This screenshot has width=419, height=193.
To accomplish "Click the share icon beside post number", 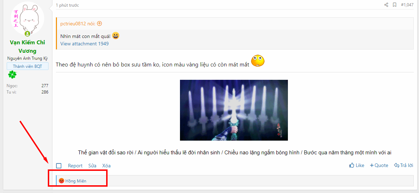I will click(386, 5).
